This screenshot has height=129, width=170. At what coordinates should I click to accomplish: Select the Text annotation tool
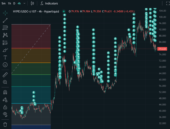click(x=5, y=57)
